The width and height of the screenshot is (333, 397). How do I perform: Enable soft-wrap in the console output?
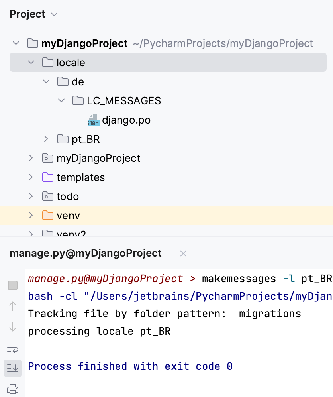click(x=13, y=348)
